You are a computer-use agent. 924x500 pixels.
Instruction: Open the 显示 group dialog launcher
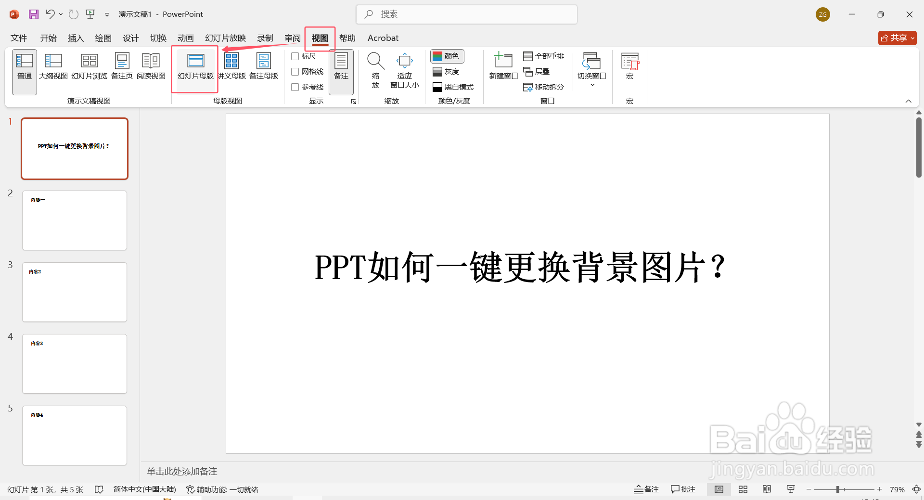point(354,102)
